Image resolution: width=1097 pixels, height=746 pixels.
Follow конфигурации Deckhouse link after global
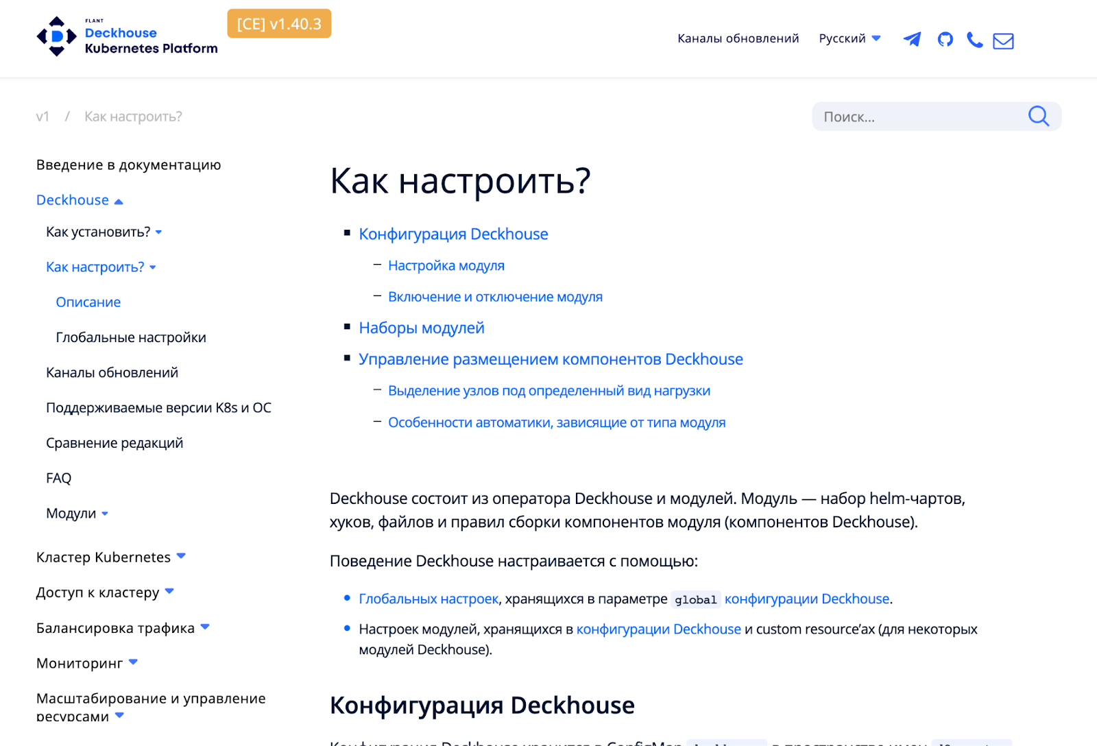807,599
